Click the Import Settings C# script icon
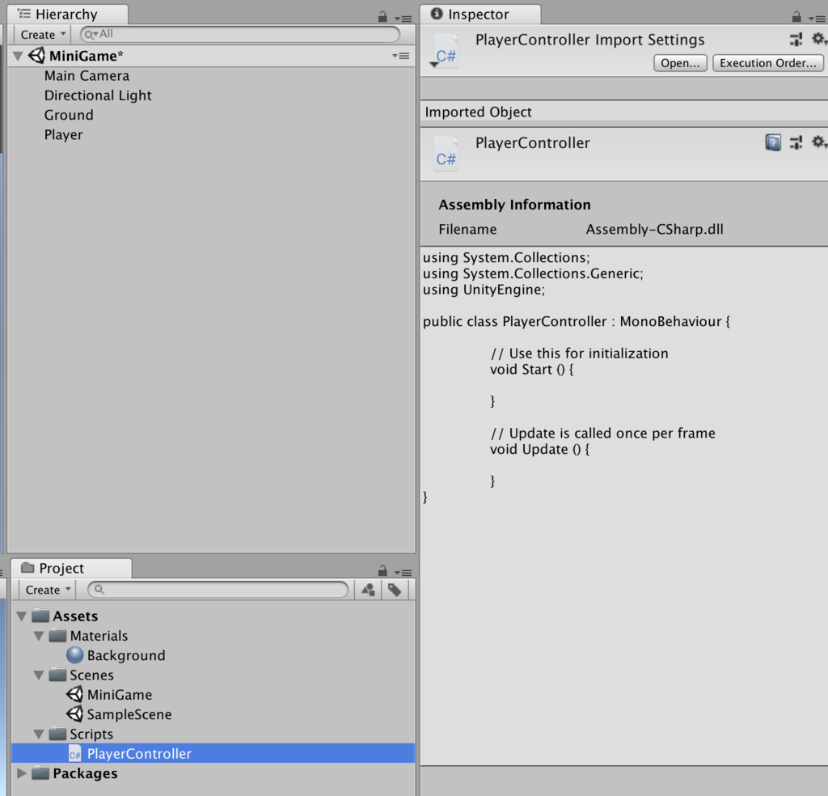Viewport: 828px width, 796px height. (446, 51)
